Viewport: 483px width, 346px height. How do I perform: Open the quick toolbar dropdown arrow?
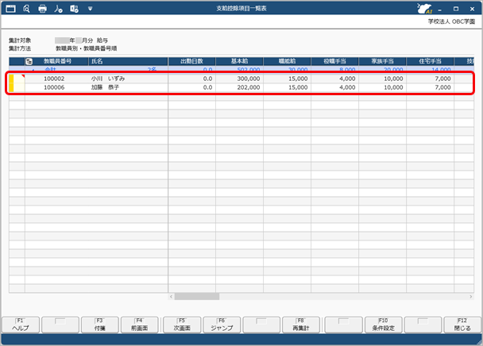pos(91,9)
